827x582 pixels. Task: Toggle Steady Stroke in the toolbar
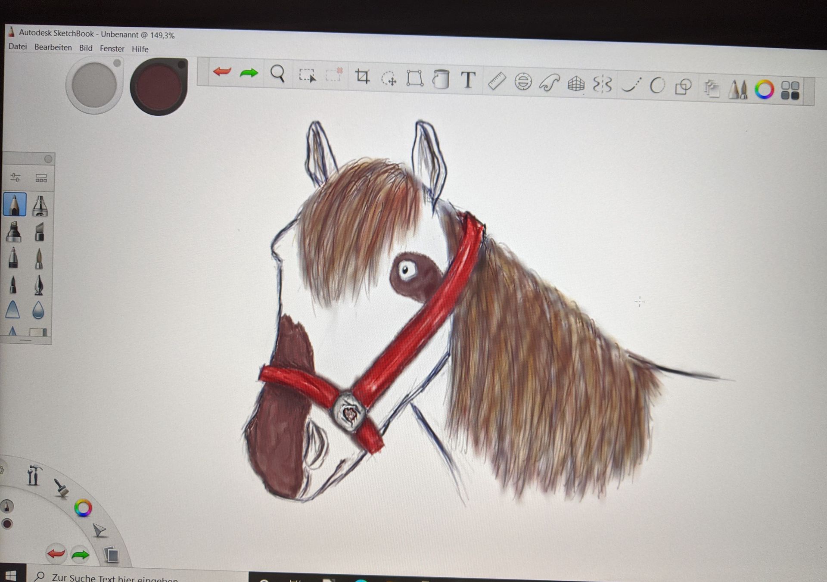631,85
